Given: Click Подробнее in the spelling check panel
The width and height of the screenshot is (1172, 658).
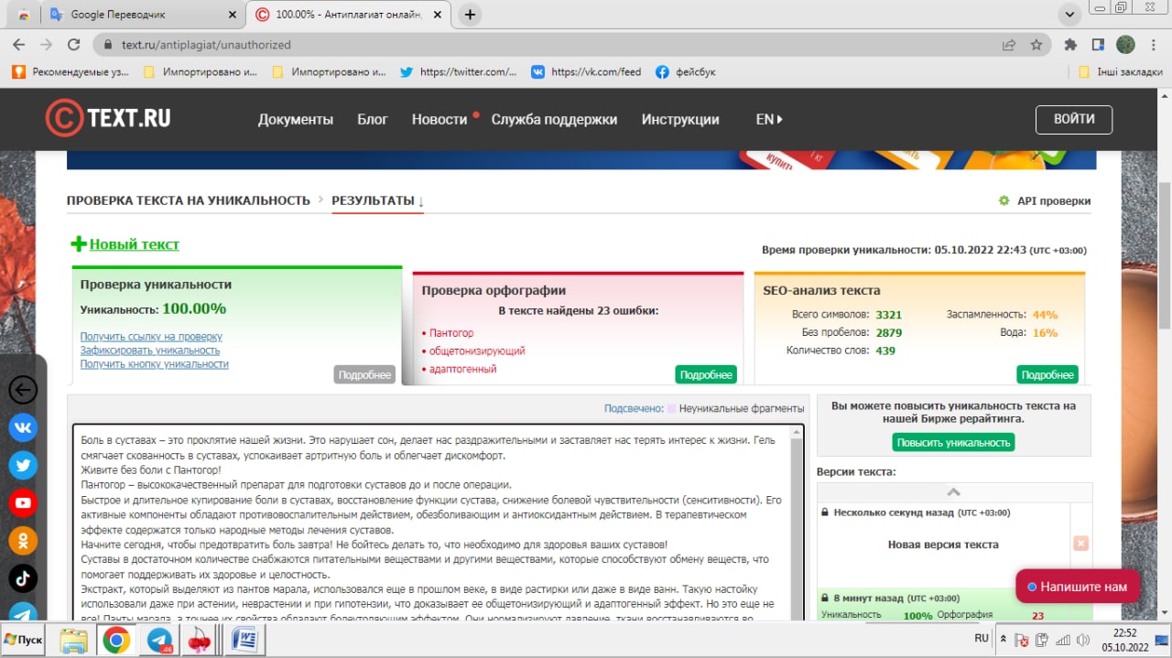Looking at the screenshot, I should [x=706, y=374].
